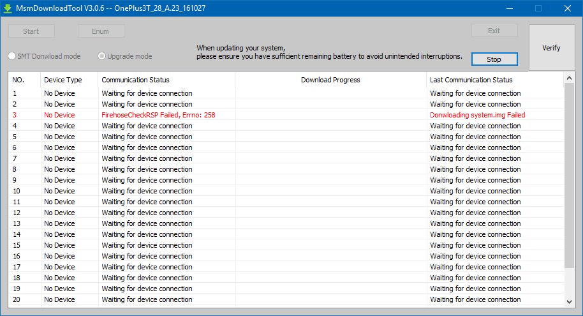Click red 'No Device' in row 3

[59, 115]
